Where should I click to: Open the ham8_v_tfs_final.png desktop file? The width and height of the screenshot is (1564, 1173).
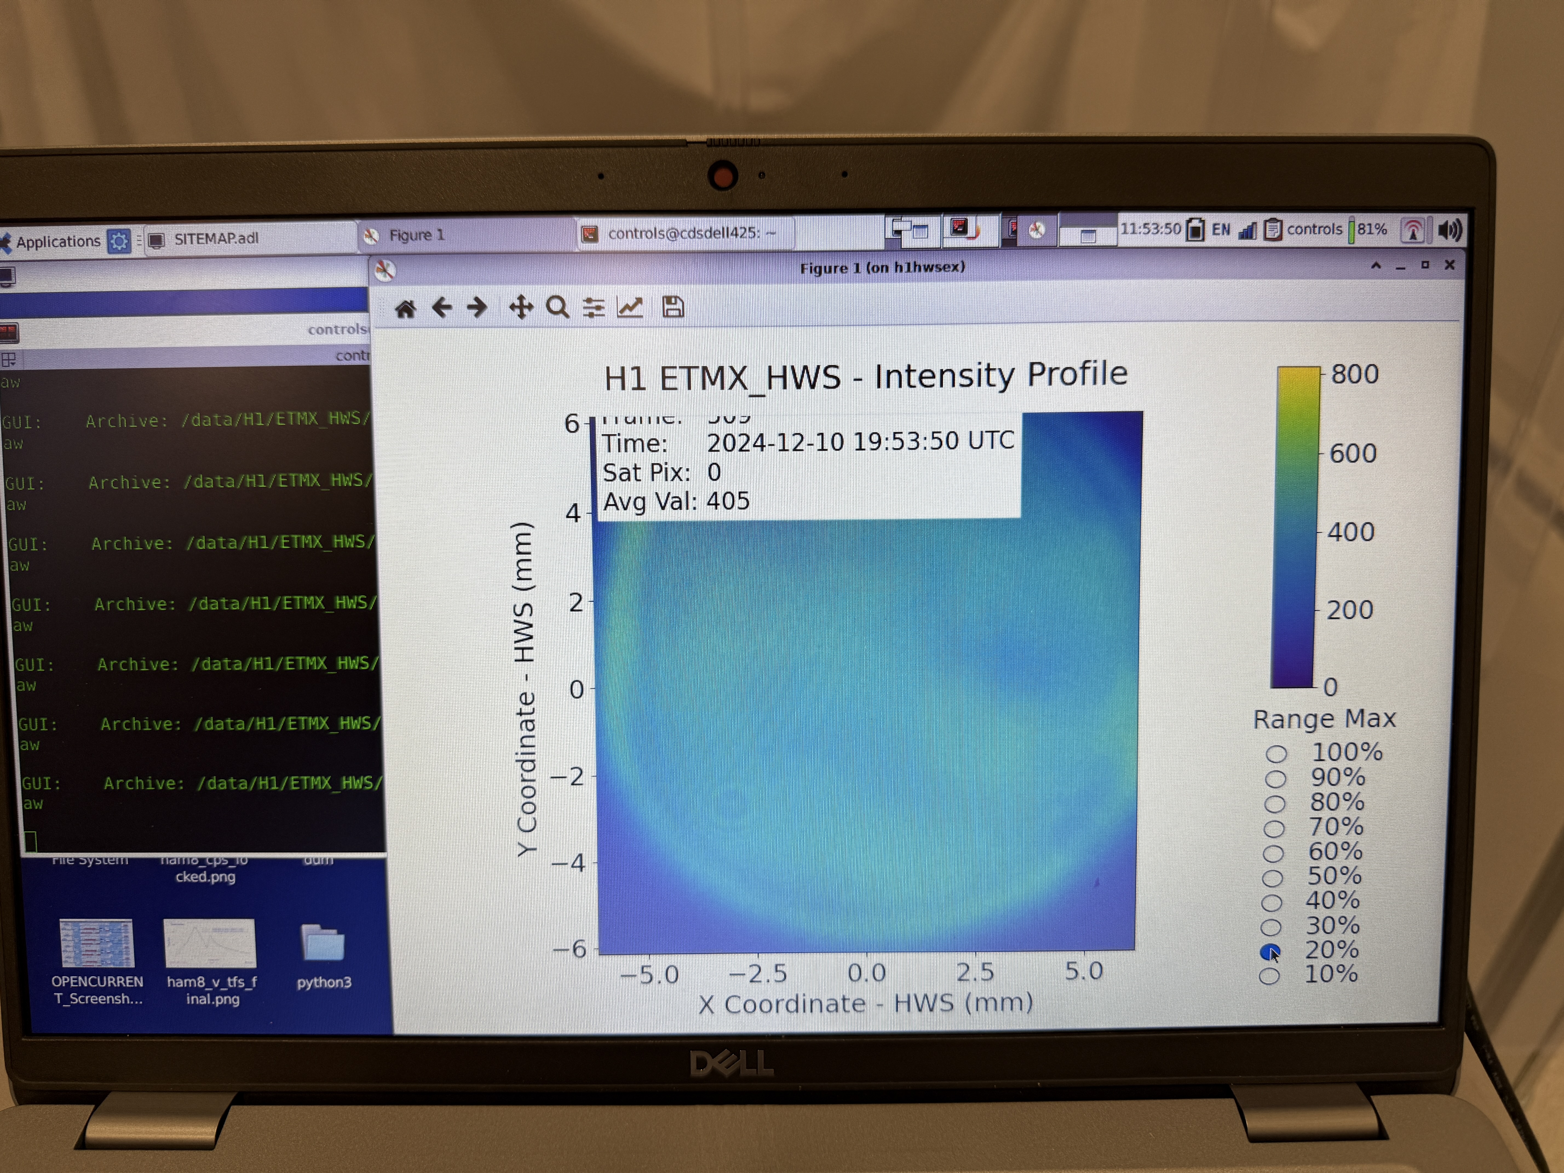coord(211,962)
